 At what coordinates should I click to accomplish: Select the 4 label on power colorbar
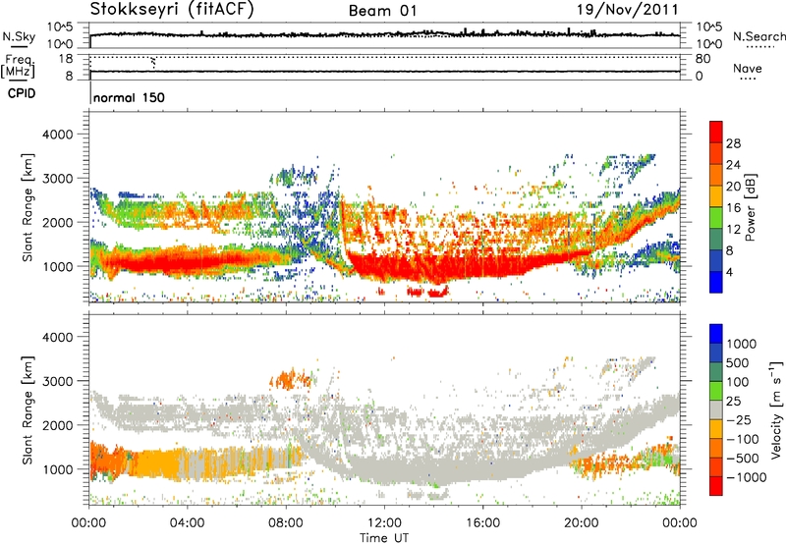(729, 272)
